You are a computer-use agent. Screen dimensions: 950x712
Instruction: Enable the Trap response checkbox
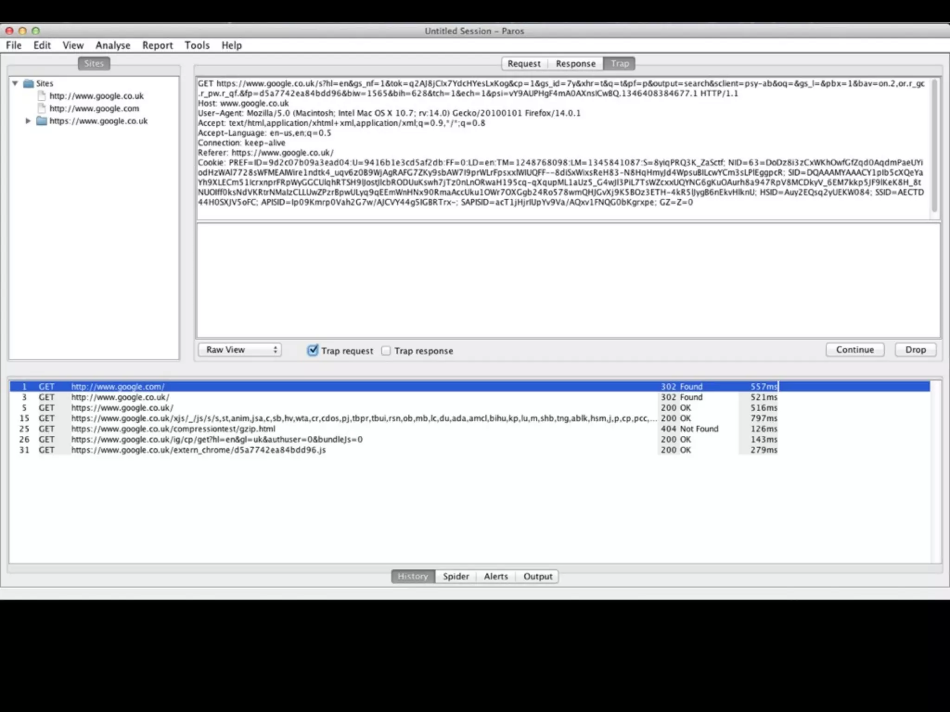386,351
